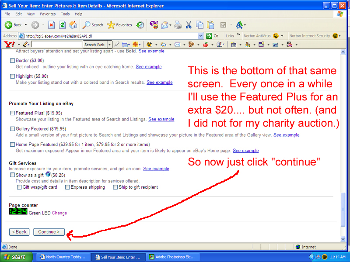
Task: Tick the Show as a gift checkbox
Action: point(12,175)
